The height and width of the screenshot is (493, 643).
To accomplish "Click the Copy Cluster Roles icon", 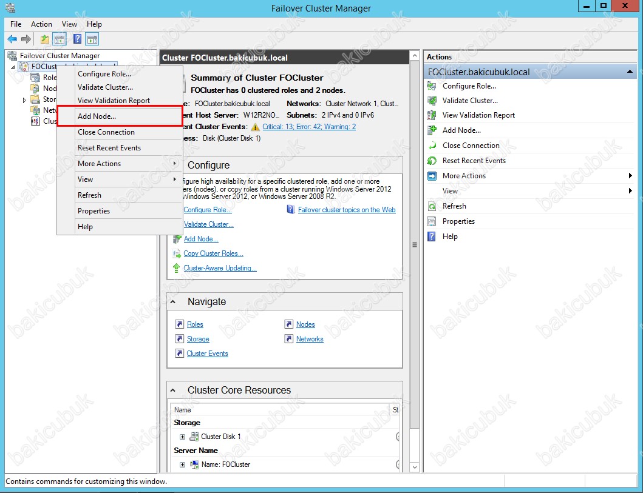I will tap(177, 253).
